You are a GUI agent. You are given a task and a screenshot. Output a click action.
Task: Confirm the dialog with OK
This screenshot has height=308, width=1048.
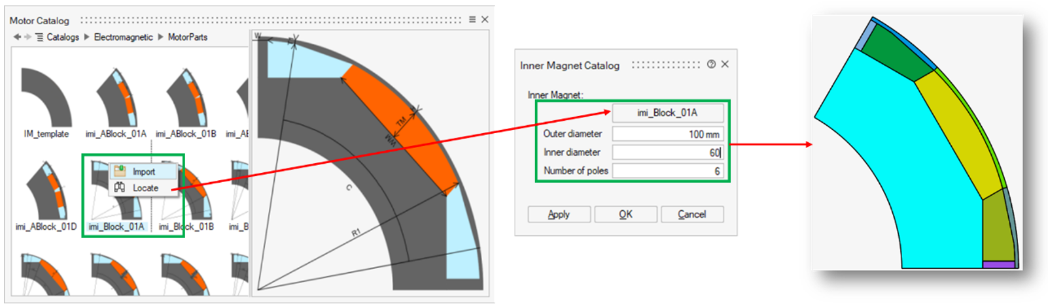click(625, 215)
